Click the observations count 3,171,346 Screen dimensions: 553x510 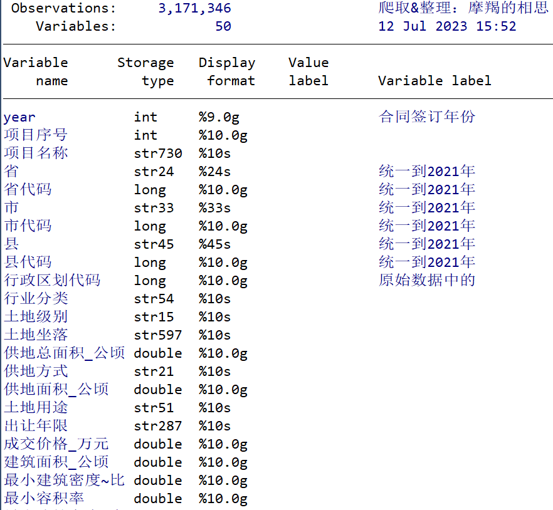click(x=194, y=9)
